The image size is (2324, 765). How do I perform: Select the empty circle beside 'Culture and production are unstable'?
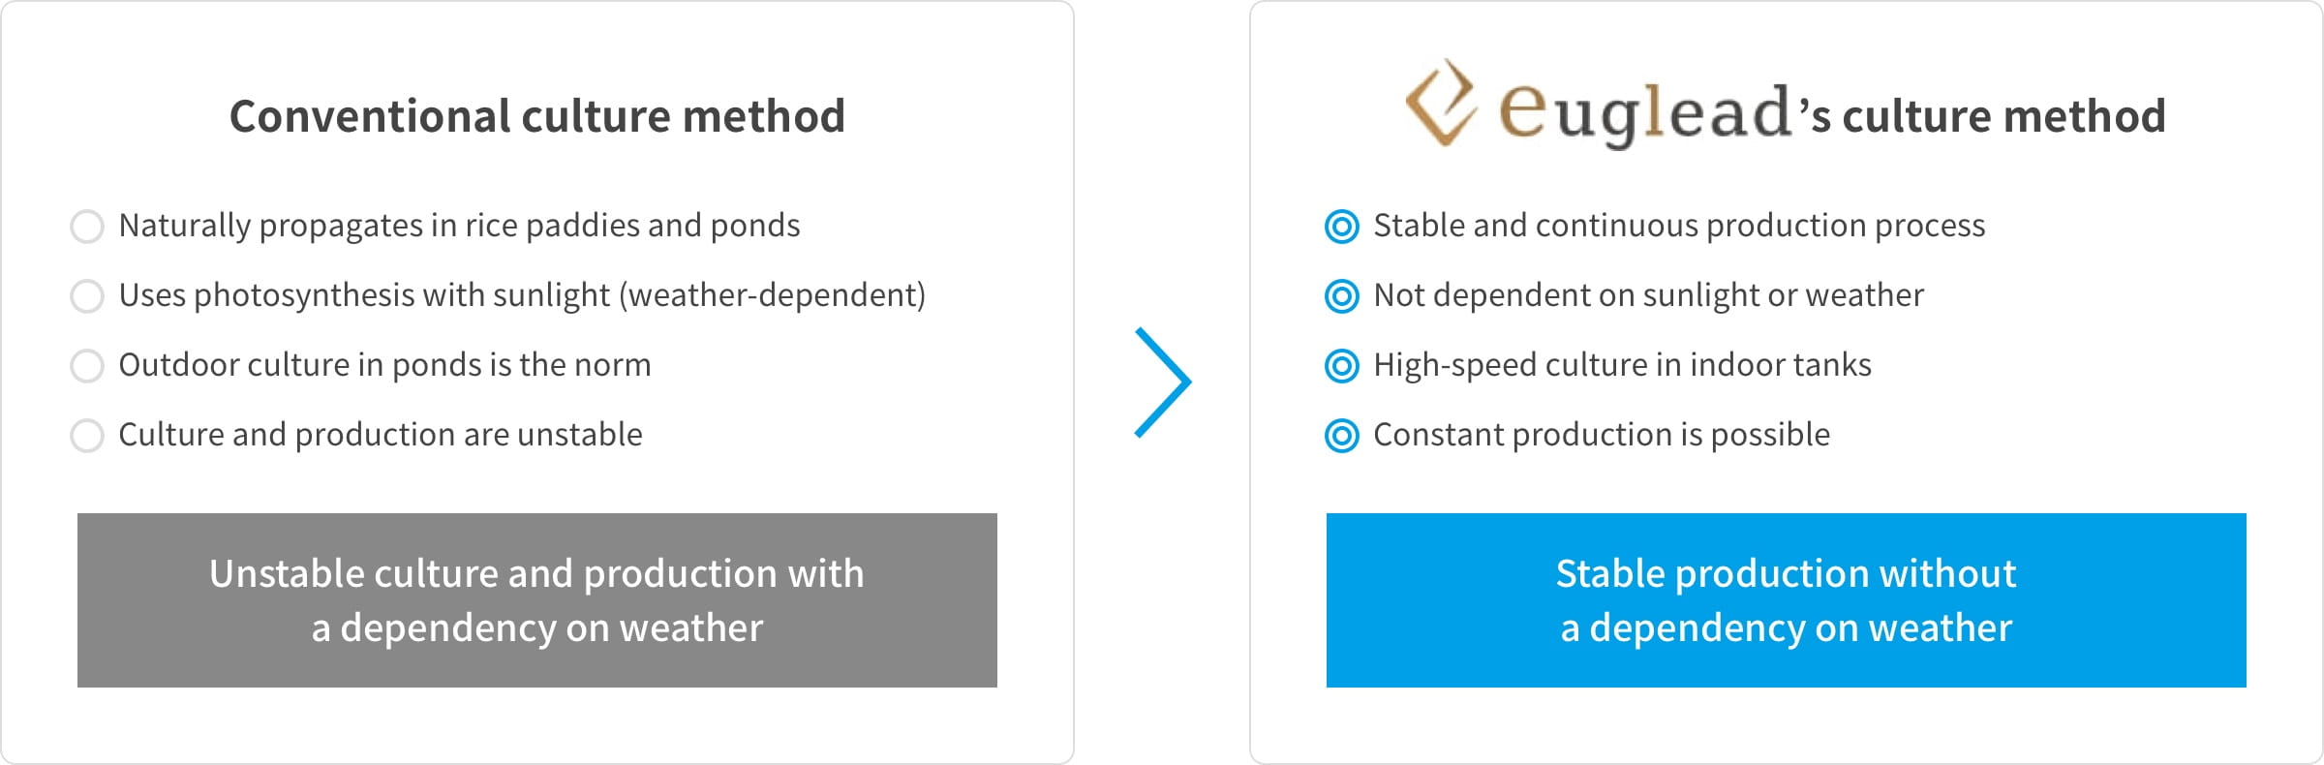point(87,436)
